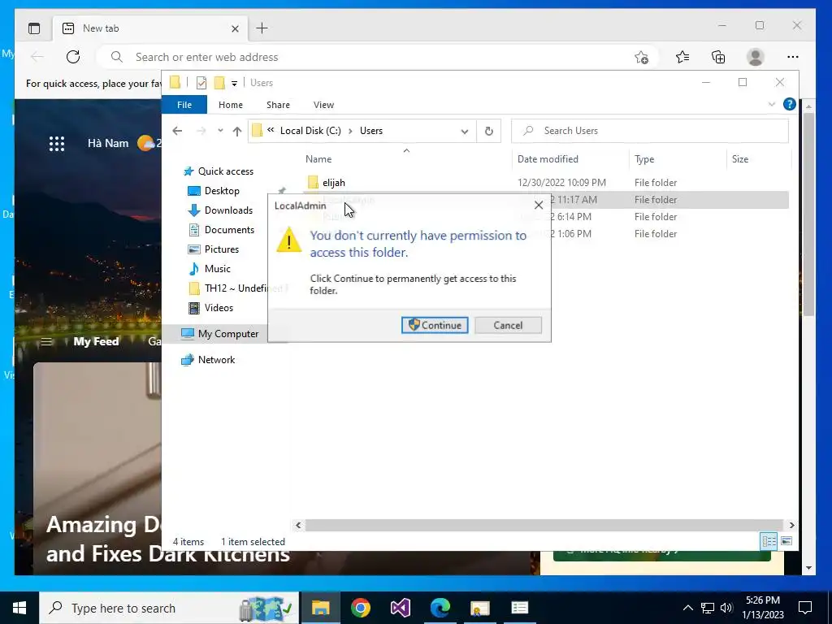
Task: Expand the ribbon with the chevron
Action: click(772, 105)
